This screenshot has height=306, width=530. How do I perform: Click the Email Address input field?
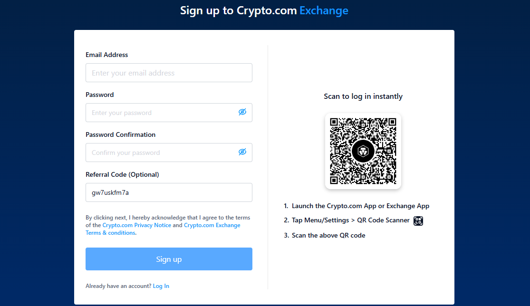169,72
